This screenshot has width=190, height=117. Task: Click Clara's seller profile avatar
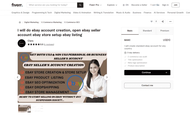tap(22, 43)
